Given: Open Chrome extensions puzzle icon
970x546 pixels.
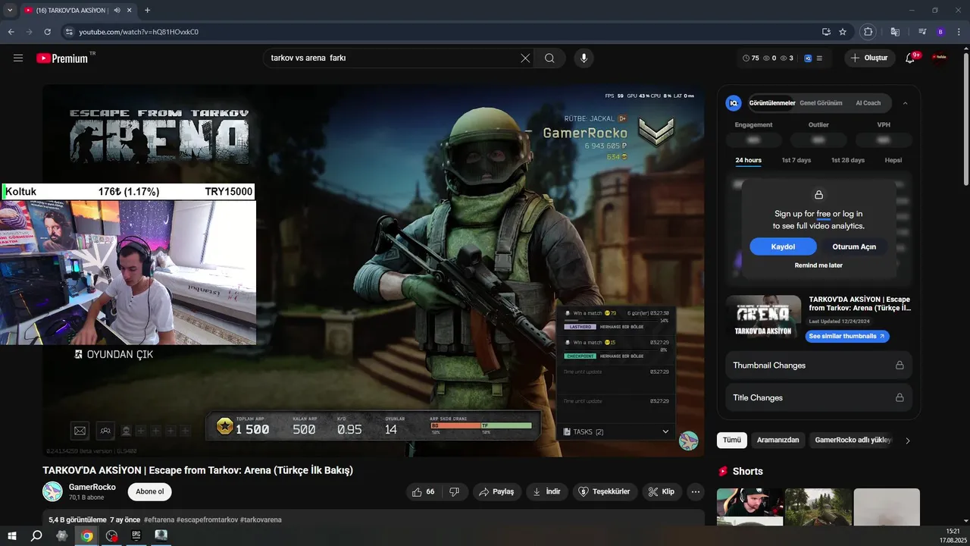Looking at the screenshot, I should [868, 32].
